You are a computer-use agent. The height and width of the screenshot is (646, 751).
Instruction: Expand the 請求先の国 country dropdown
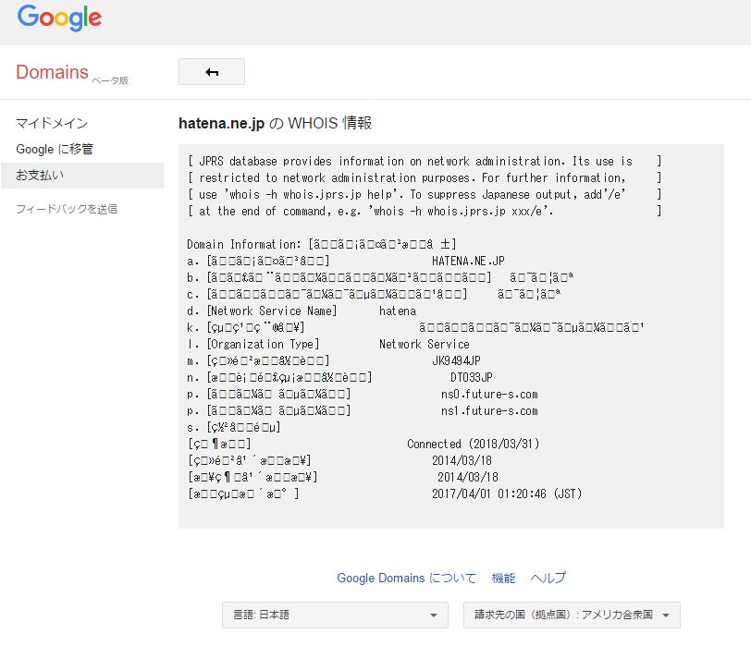coord(572,615)
